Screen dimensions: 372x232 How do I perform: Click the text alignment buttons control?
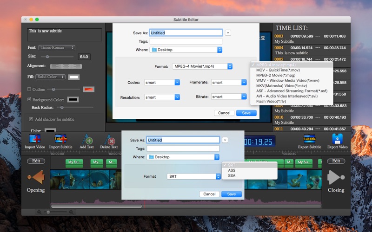(66, 66)
